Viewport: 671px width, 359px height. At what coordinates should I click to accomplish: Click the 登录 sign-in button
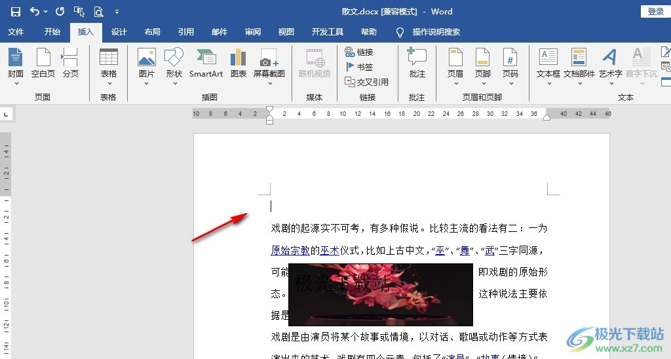[x=655, y=12]
